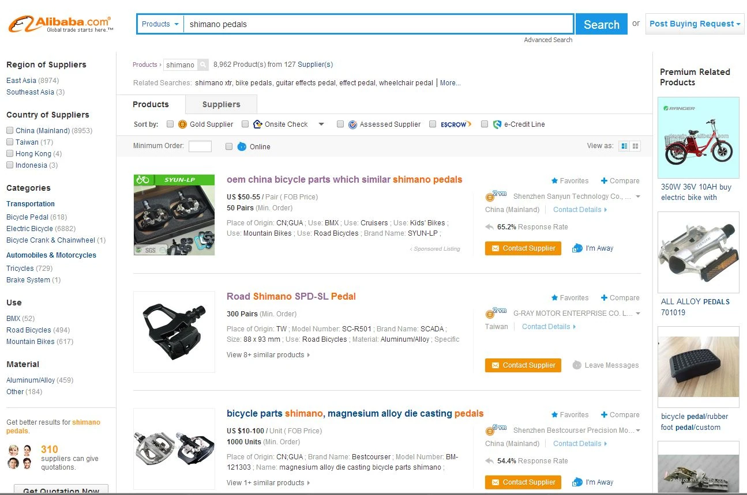The image size is (747, 495).
Task: Click Compare plus icon for oem china bicycle parts
Action: (604, 181)
